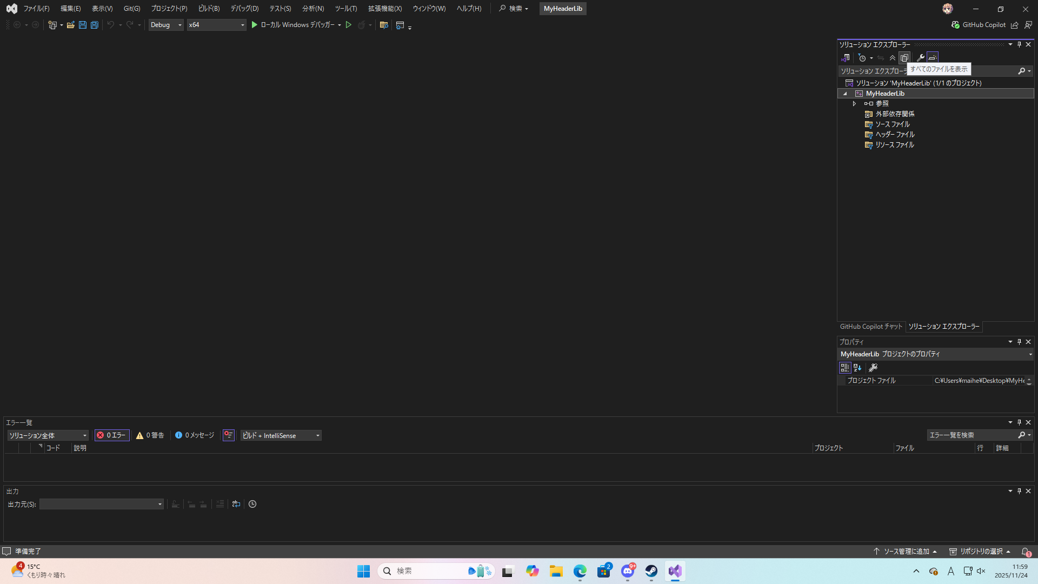
Task: Toggle Show All Files in Solution Explorer
Action: 904,58
